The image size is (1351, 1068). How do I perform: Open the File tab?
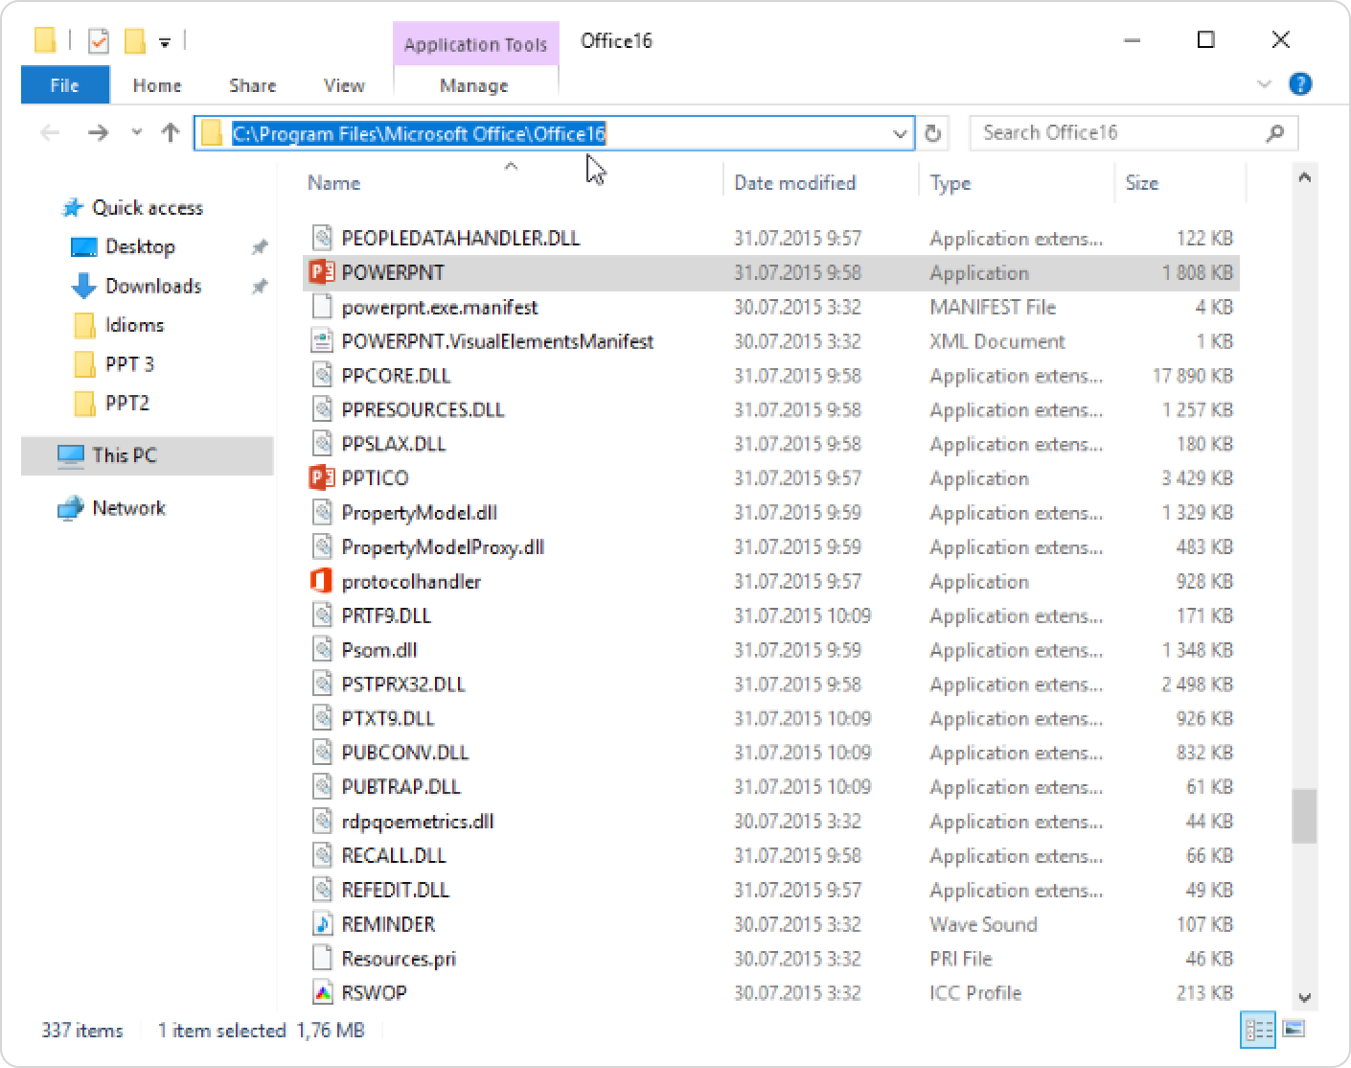click(x=65, y=85)
